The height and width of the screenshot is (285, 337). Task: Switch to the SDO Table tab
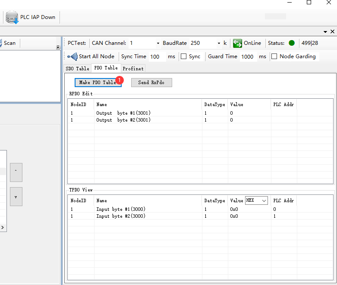coord(77,69)
